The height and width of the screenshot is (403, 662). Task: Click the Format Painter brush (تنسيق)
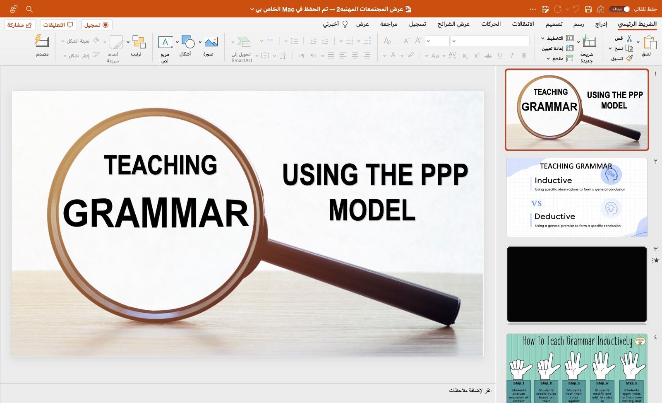(x=629, y=58)
